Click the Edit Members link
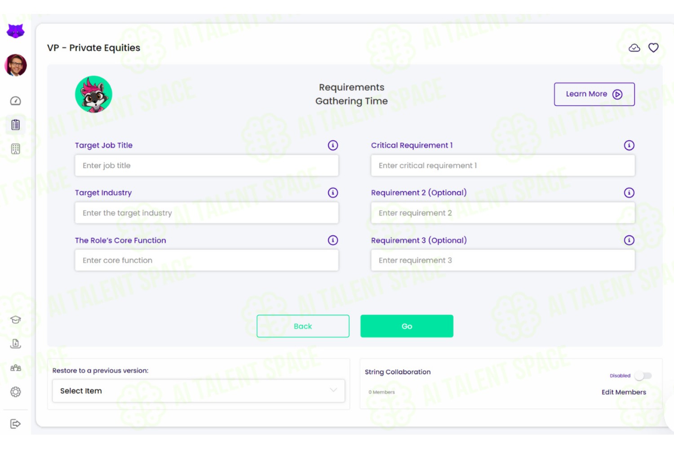Screen dimensions: 674x449 [x=624, y=392]
